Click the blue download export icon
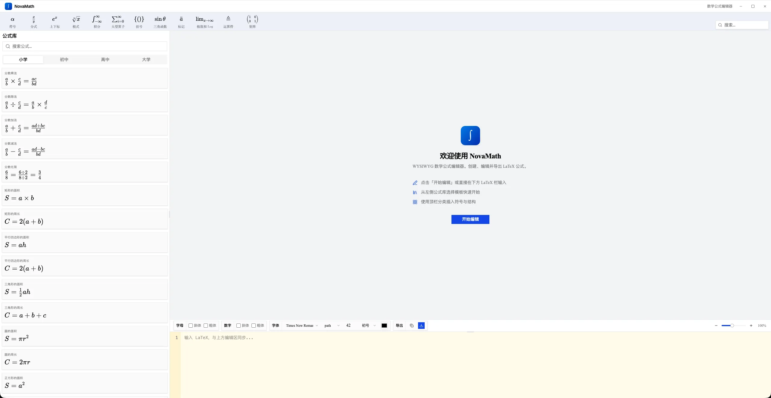This screenshot has width=771, height=398. click(x=421, y=326)
